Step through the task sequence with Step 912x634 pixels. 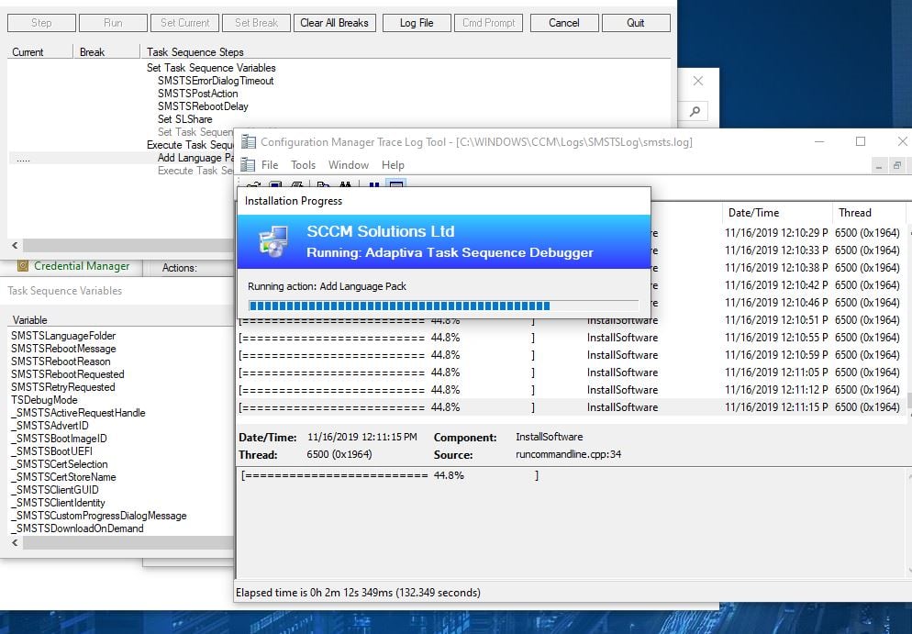[x=40, y=22]
